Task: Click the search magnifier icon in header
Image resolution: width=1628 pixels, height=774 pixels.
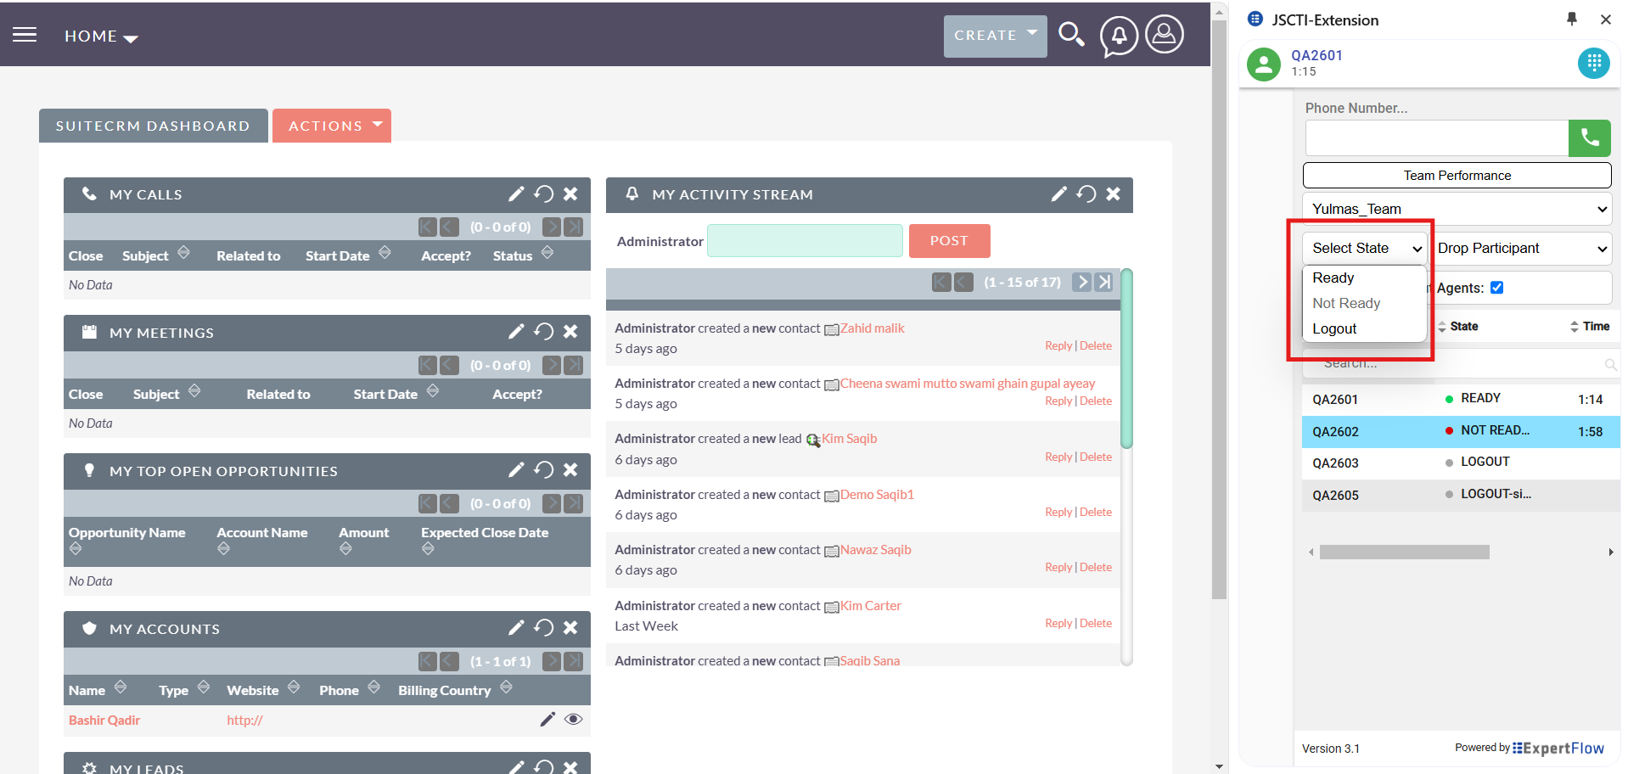Action: (1071, 35)
